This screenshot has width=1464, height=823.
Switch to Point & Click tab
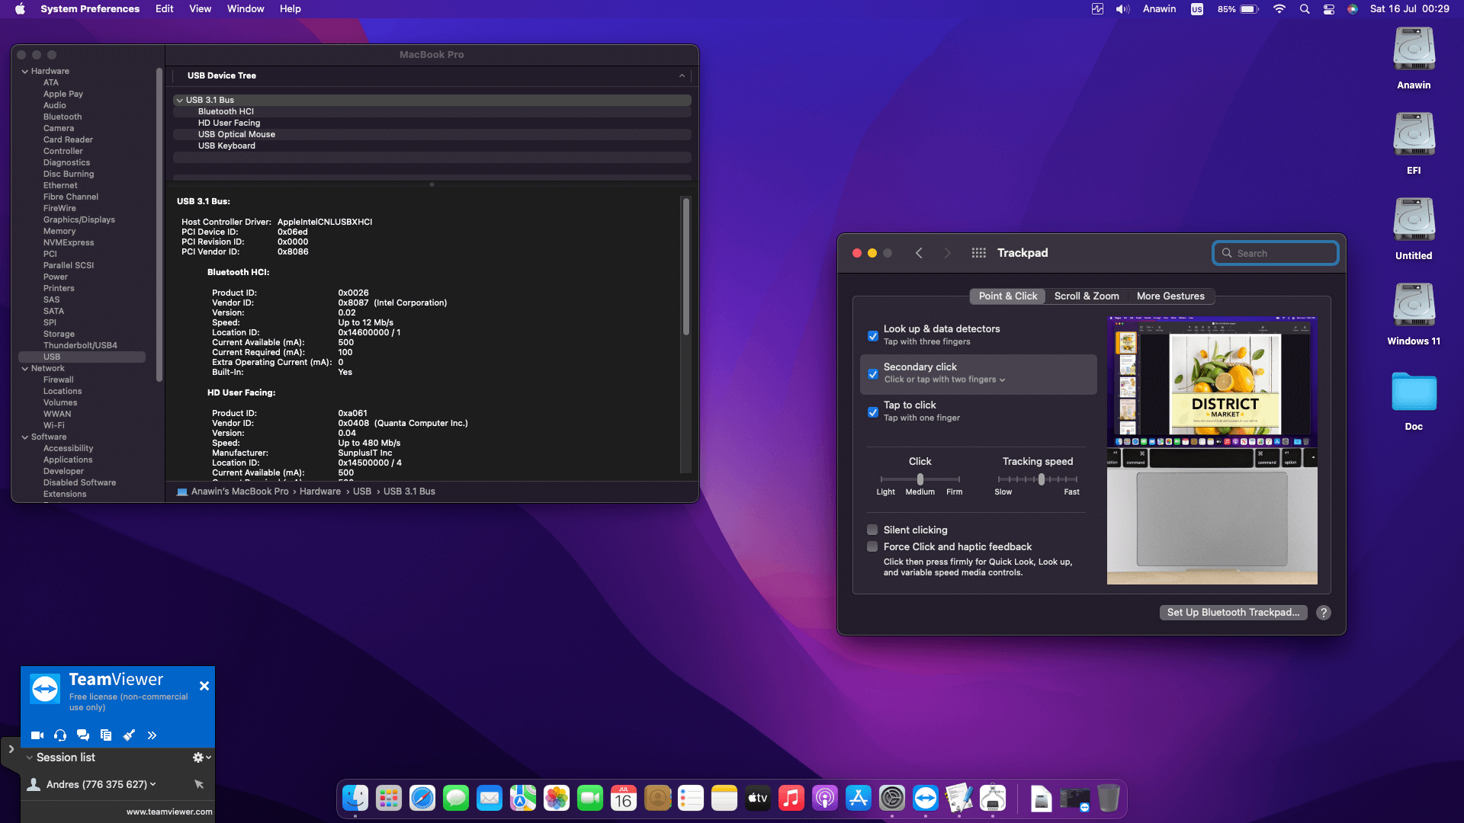1007,296
